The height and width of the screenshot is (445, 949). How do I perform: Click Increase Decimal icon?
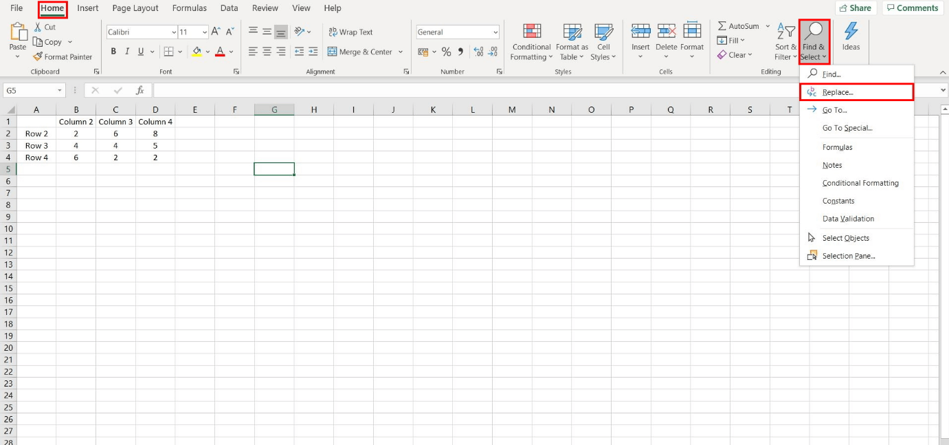point(478,52)
